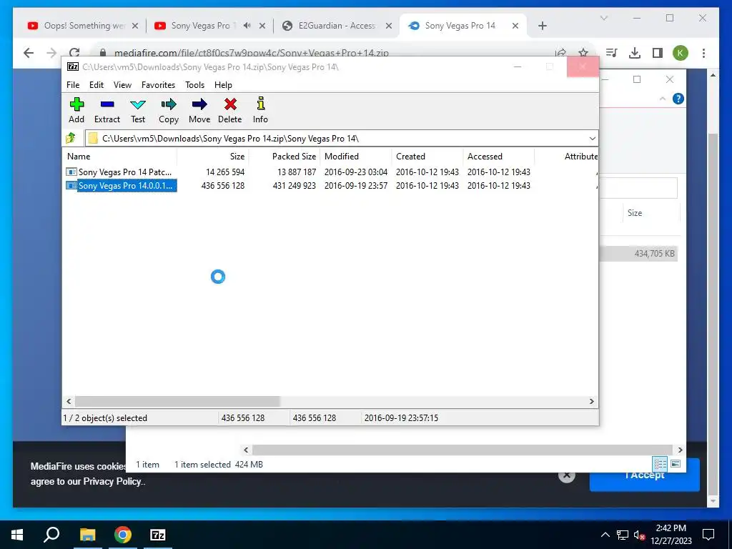Image resolution: width=732 pixels, height=549 pixels.
Task: Open Windows taskbar search
Action: [51, 535]
